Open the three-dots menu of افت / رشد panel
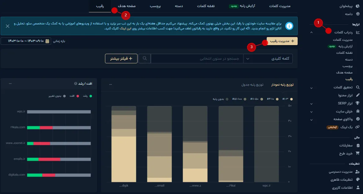 10,83
